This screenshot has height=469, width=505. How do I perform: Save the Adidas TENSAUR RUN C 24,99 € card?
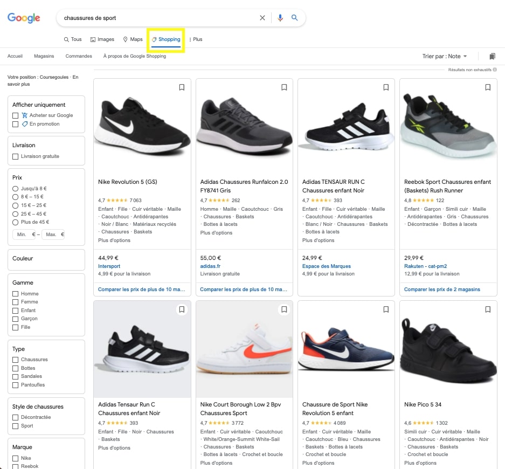tap(386, 87)
